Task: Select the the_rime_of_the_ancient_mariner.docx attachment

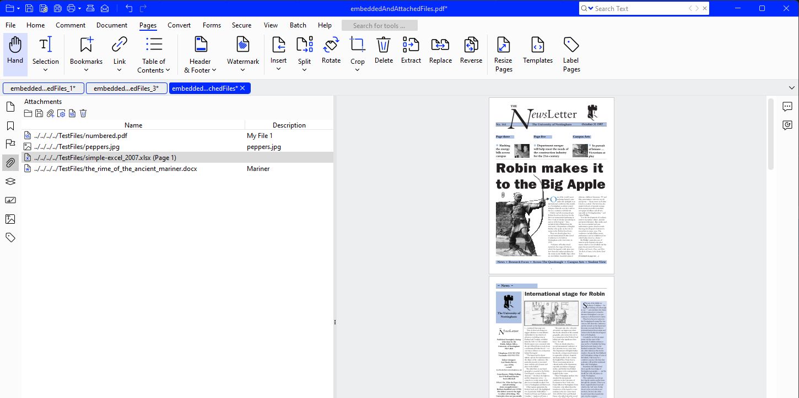Action: pos(177,169)
